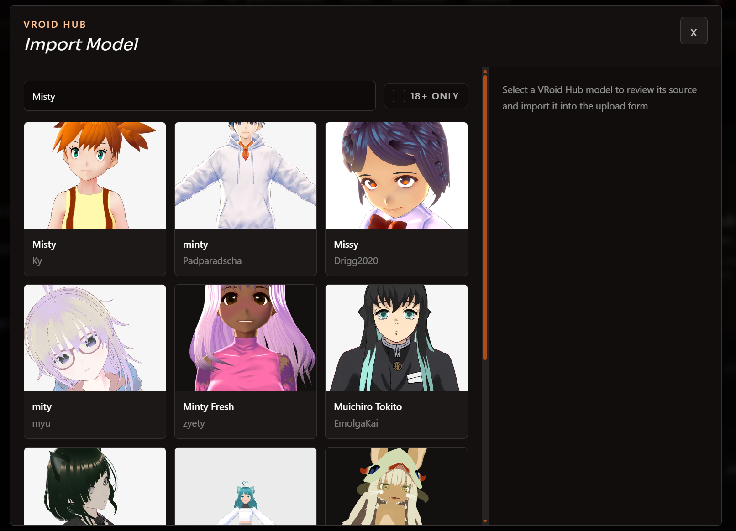Click the author name 'EmolgaKai'
Image resolution: width=736 pixels, height=531 pixels.
[356, 423]
